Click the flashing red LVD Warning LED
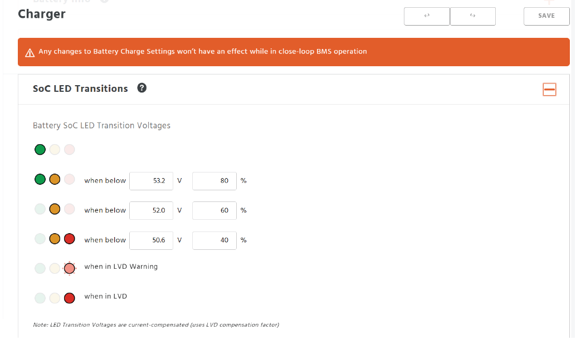This screenshot has height=340, width=576. tap(69, 268)
